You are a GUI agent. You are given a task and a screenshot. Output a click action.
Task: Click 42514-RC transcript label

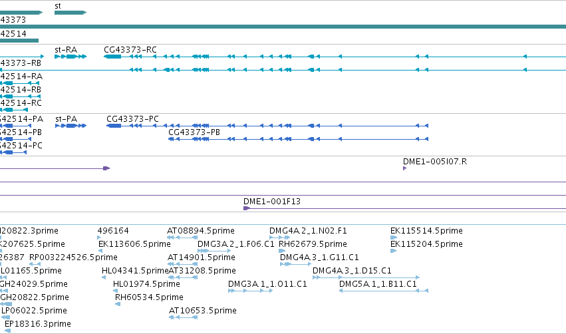tap(21, 103)
